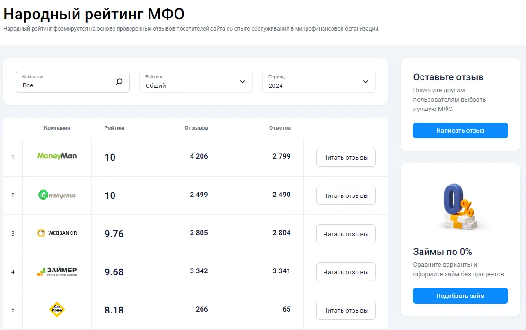Click the Рейтинг column header
This screenshot has width=526, height=330.
pyautogui.click(x=115, y=128)
